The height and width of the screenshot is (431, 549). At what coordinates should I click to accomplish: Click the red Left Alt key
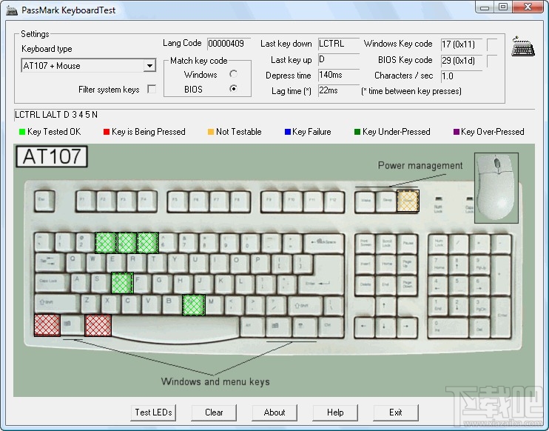coord(98,325)
